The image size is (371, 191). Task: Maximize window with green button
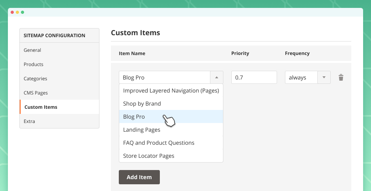pos(22,12)
